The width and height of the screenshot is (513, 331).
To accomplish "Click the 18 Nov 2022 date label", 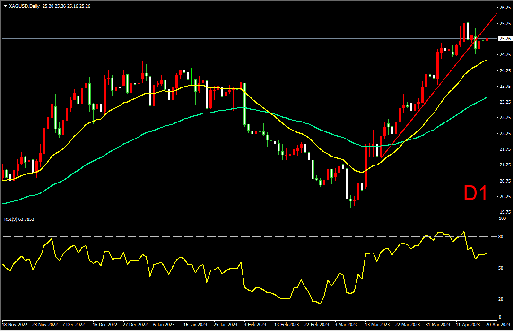I will click(x=15, y=325).
